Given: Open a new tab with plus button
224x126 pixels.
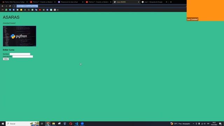Looking at the screenshot, I should (171, 2).
